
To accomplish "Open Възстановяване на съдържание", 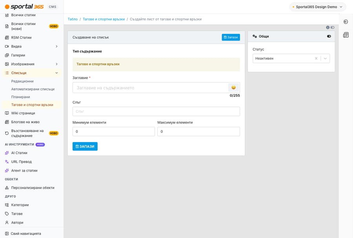I will 32,133.
